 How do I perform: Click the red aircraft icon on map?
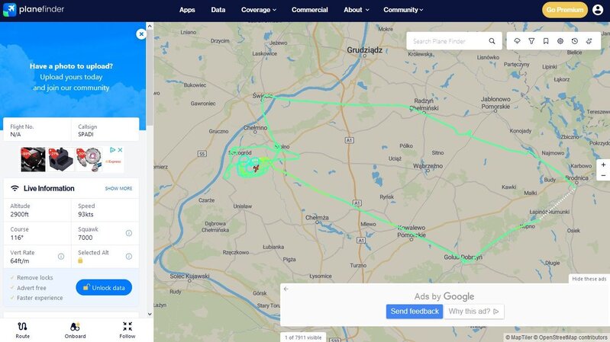[256, 168]
